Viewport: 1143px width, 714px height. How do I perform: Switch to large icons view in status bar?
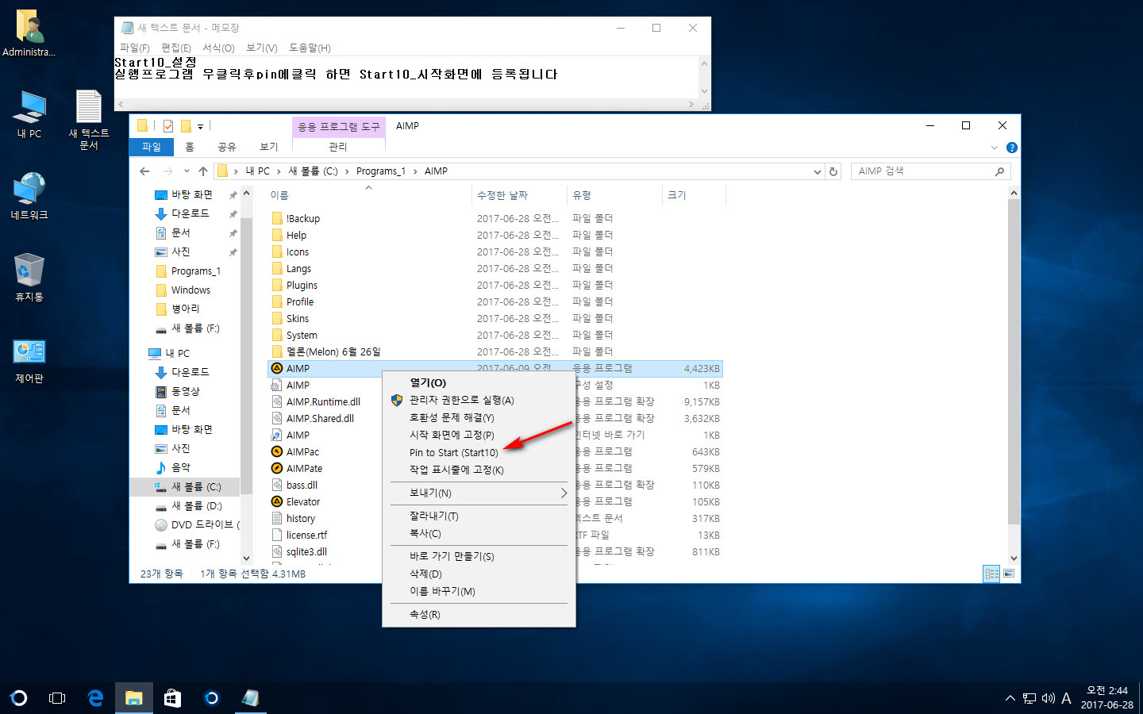[1009, 574]
